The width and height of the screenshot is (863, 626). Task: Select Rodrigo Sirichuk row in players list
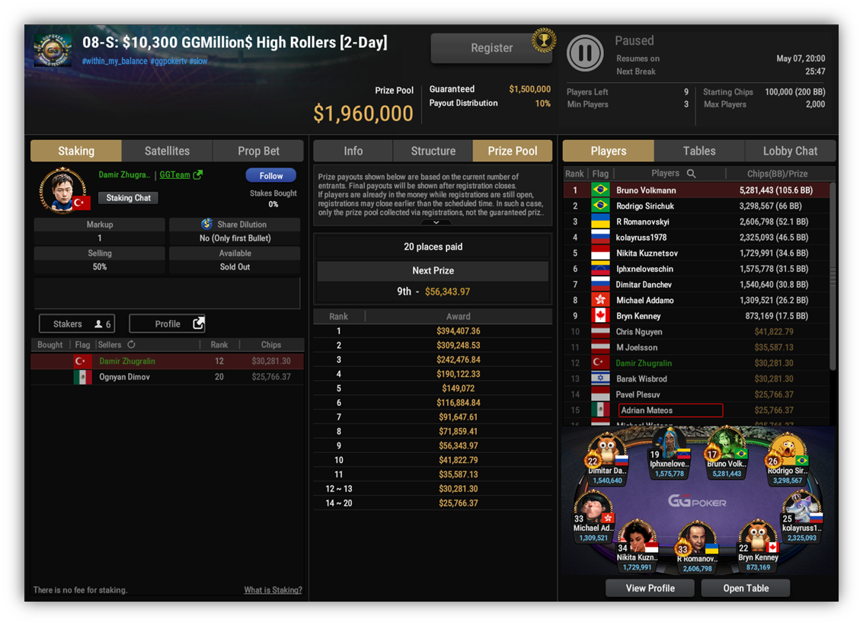pos(696,206)
